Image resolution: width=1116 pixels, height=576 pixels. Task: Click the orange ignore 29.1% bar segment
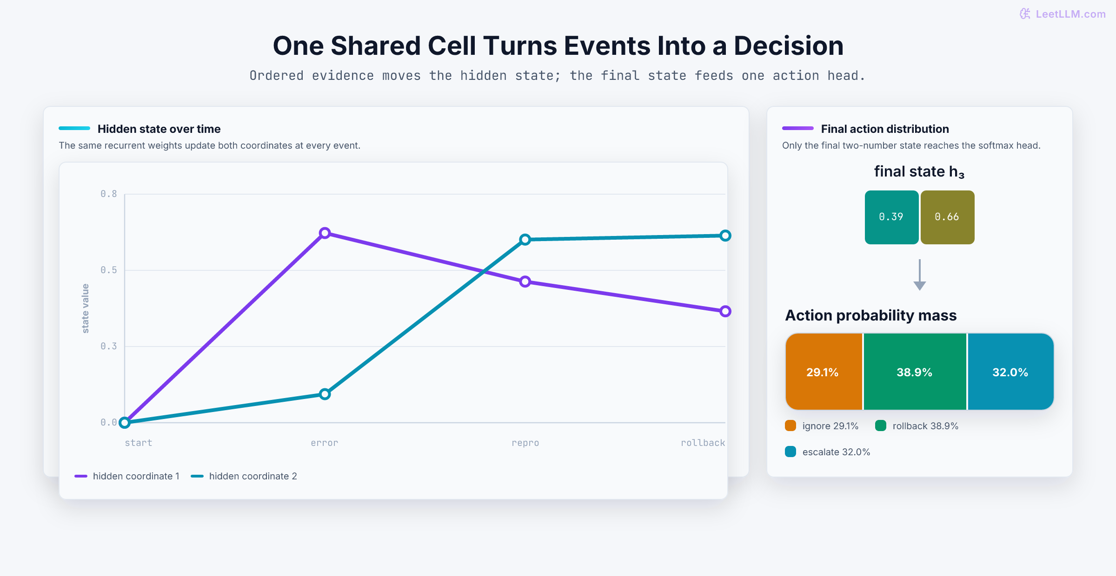824,372
